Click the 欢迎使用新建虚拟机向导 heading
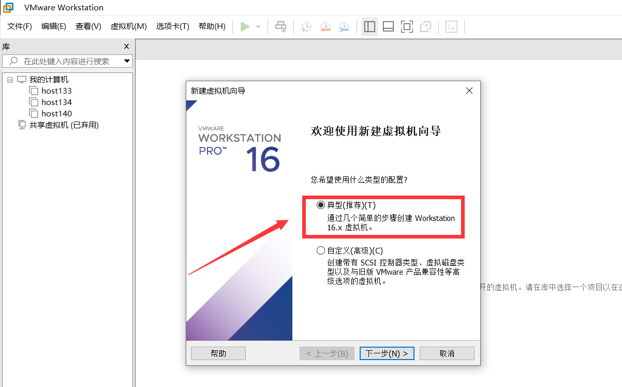Screen dimensions: 622x387 [376, 131]
